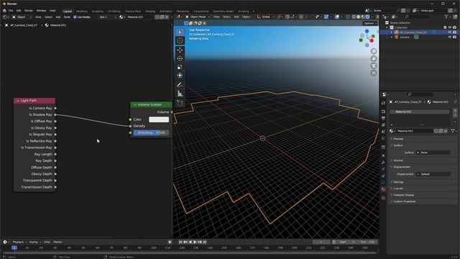Open the Object properties tab
Image resolution: width=460 pixels, height=259 pixels.
tap(383, 155)
